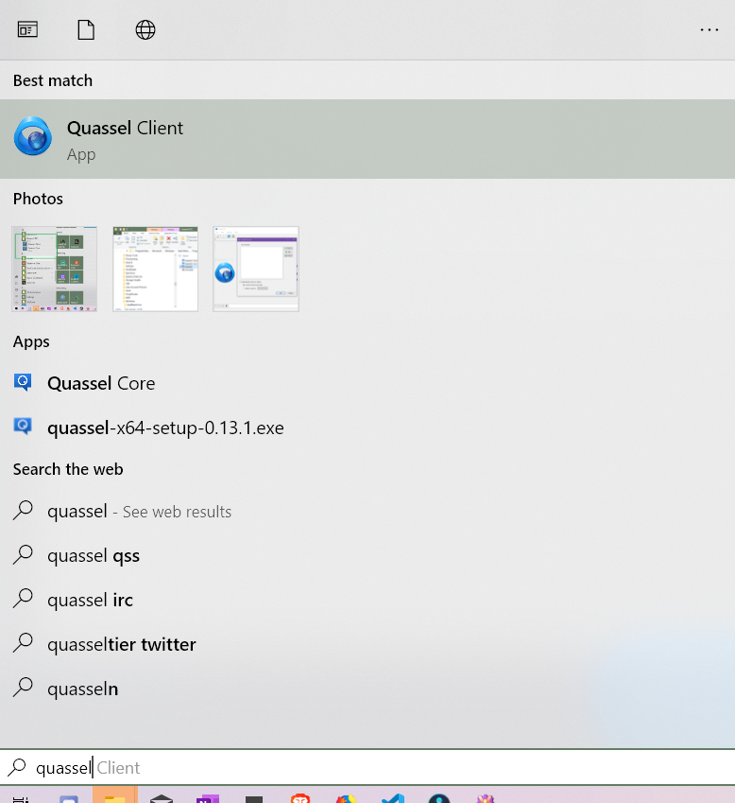
Task: Filter search results by Documents icon
Action: pos(86,29)
